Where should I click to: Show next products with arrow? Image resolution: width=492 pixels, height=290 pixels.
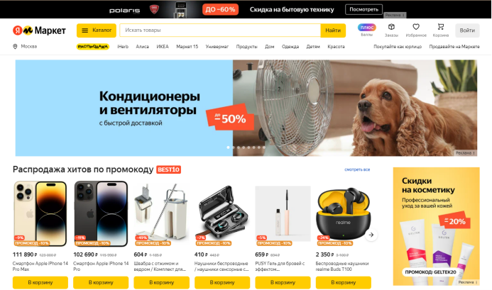coord(371,235)
